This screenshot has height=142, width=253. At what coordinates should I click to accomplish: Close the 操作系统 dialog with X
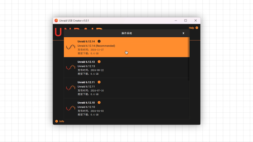coord(183,33)
